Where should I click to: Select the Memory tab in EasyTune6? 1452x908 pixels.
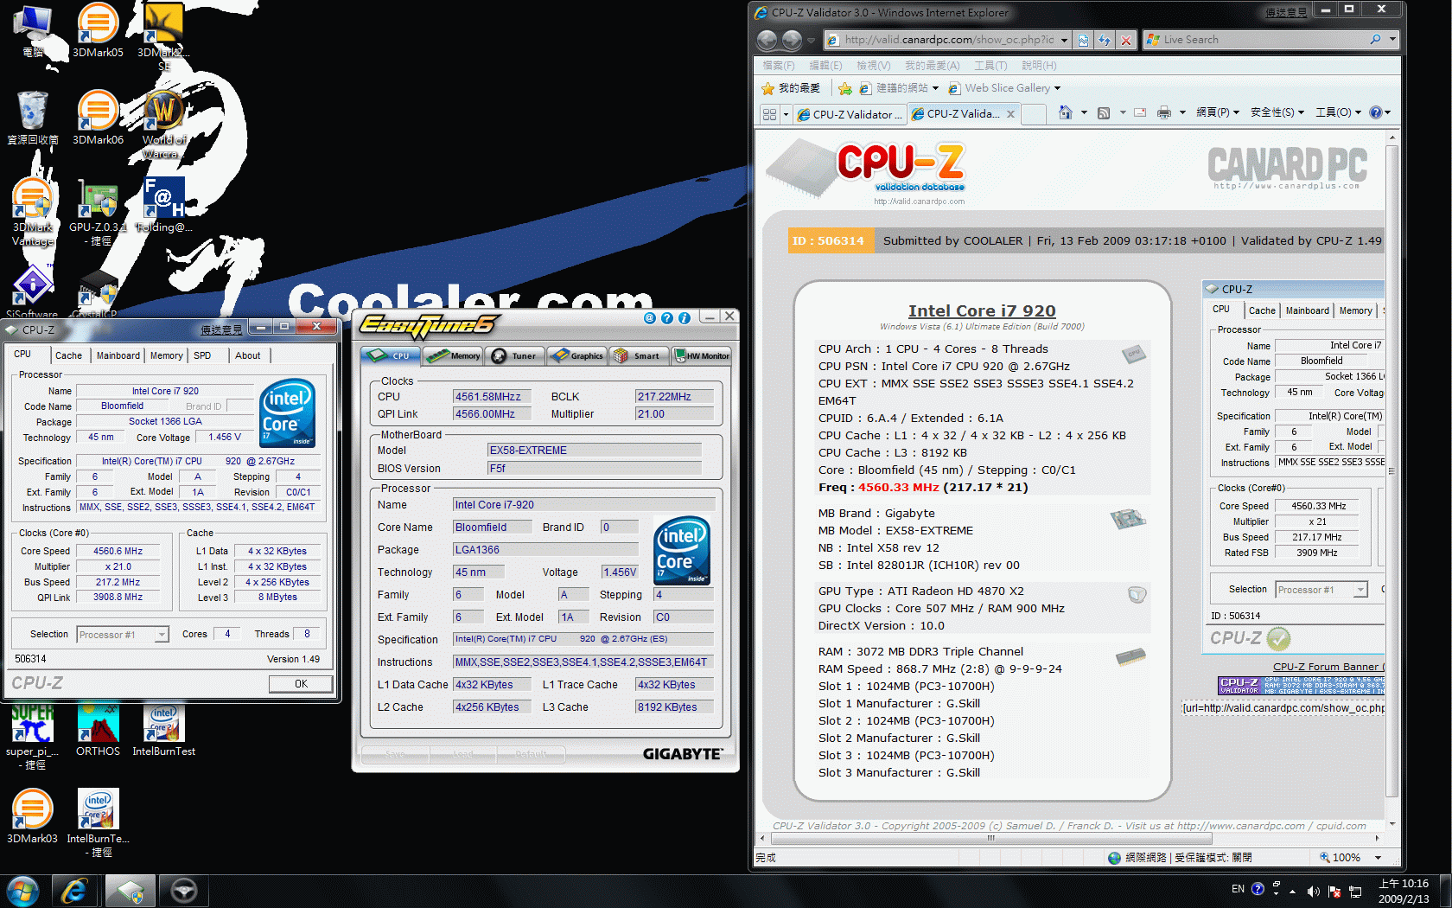click(454, 355)
